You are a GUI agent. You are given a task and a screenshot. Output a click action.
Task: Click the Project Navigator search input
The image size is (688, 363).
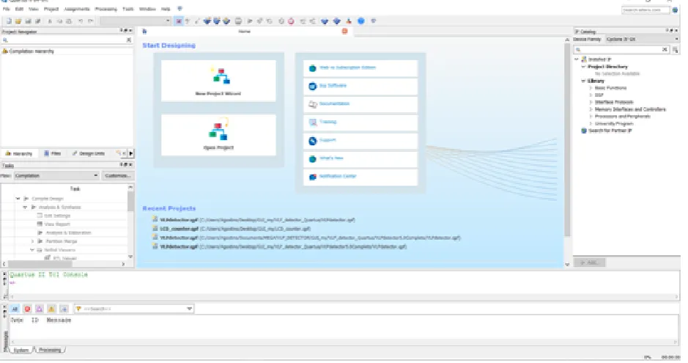[66, 40]
